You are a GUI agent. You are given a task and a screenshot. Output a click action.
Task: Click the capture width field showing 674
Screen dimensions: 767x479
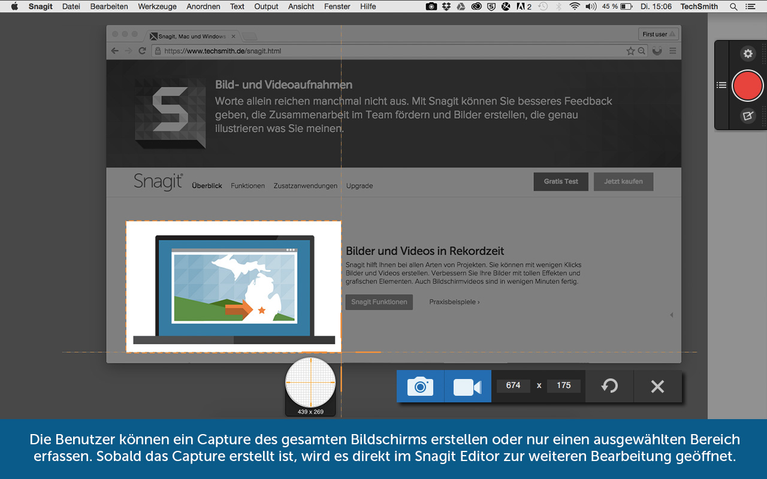513,386
